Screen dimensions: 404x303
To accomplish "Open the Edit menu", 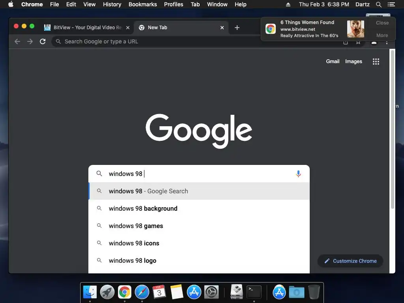I will (71, 4).
